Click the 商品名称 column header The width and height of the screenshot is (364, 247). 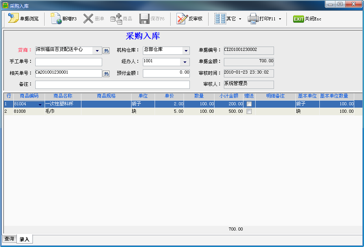[x=63, y=96]
